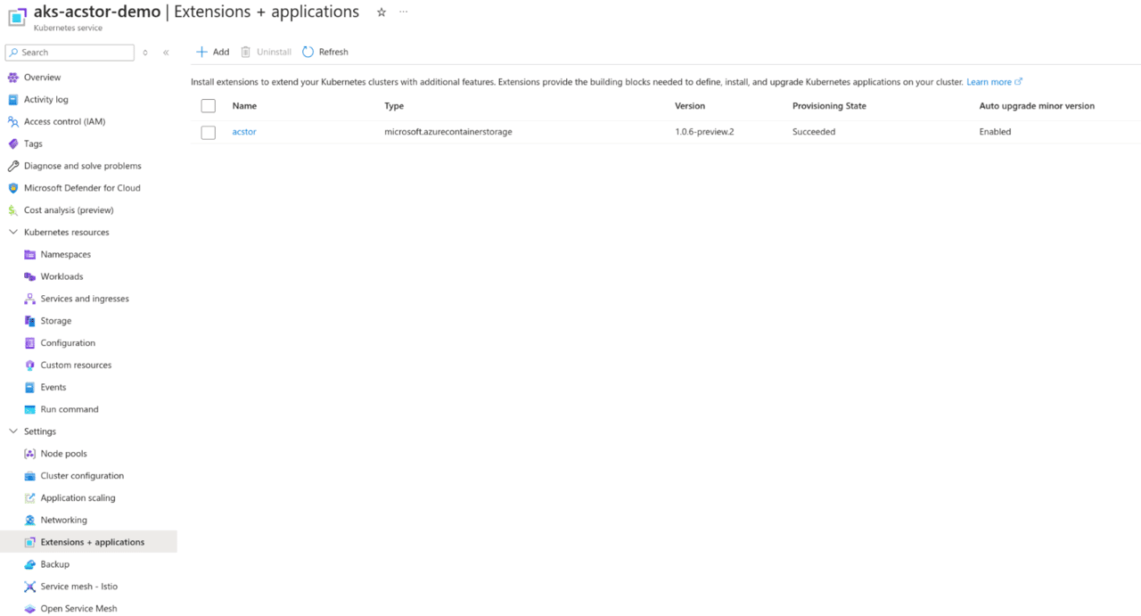Collapse the Settings section chevron

click(12, 431)
